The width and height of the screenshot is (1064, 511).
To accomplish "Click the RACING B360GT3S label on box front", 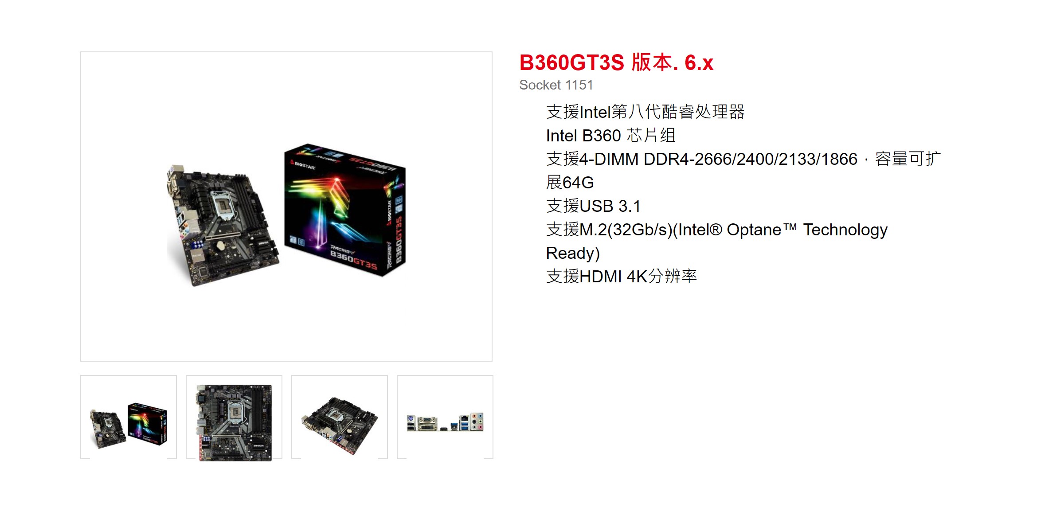I will 354,257.
